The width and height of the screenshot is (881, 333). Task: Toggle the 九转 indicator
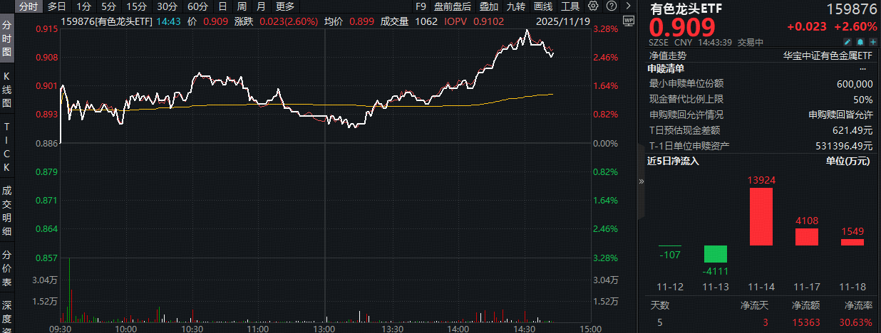pos(516,6)
